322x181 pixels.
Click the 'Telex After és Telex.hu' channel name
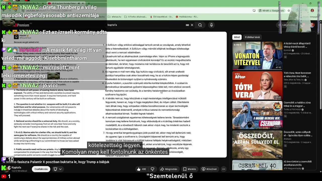[x=293, y=80]
